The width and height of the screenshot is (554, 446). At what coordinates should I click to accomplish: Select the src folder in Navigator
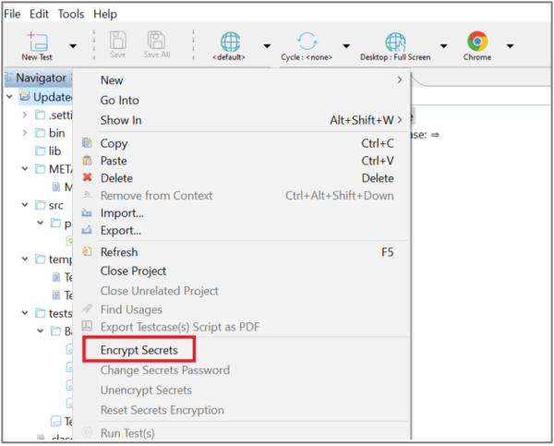[x=50, y=205]
